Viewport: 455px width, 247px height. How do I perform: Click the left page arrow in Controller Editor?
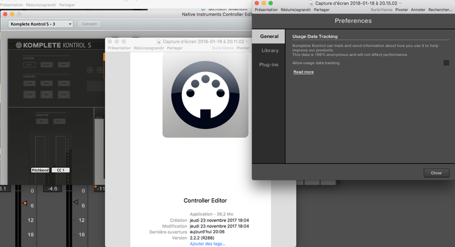coord(90,70)
